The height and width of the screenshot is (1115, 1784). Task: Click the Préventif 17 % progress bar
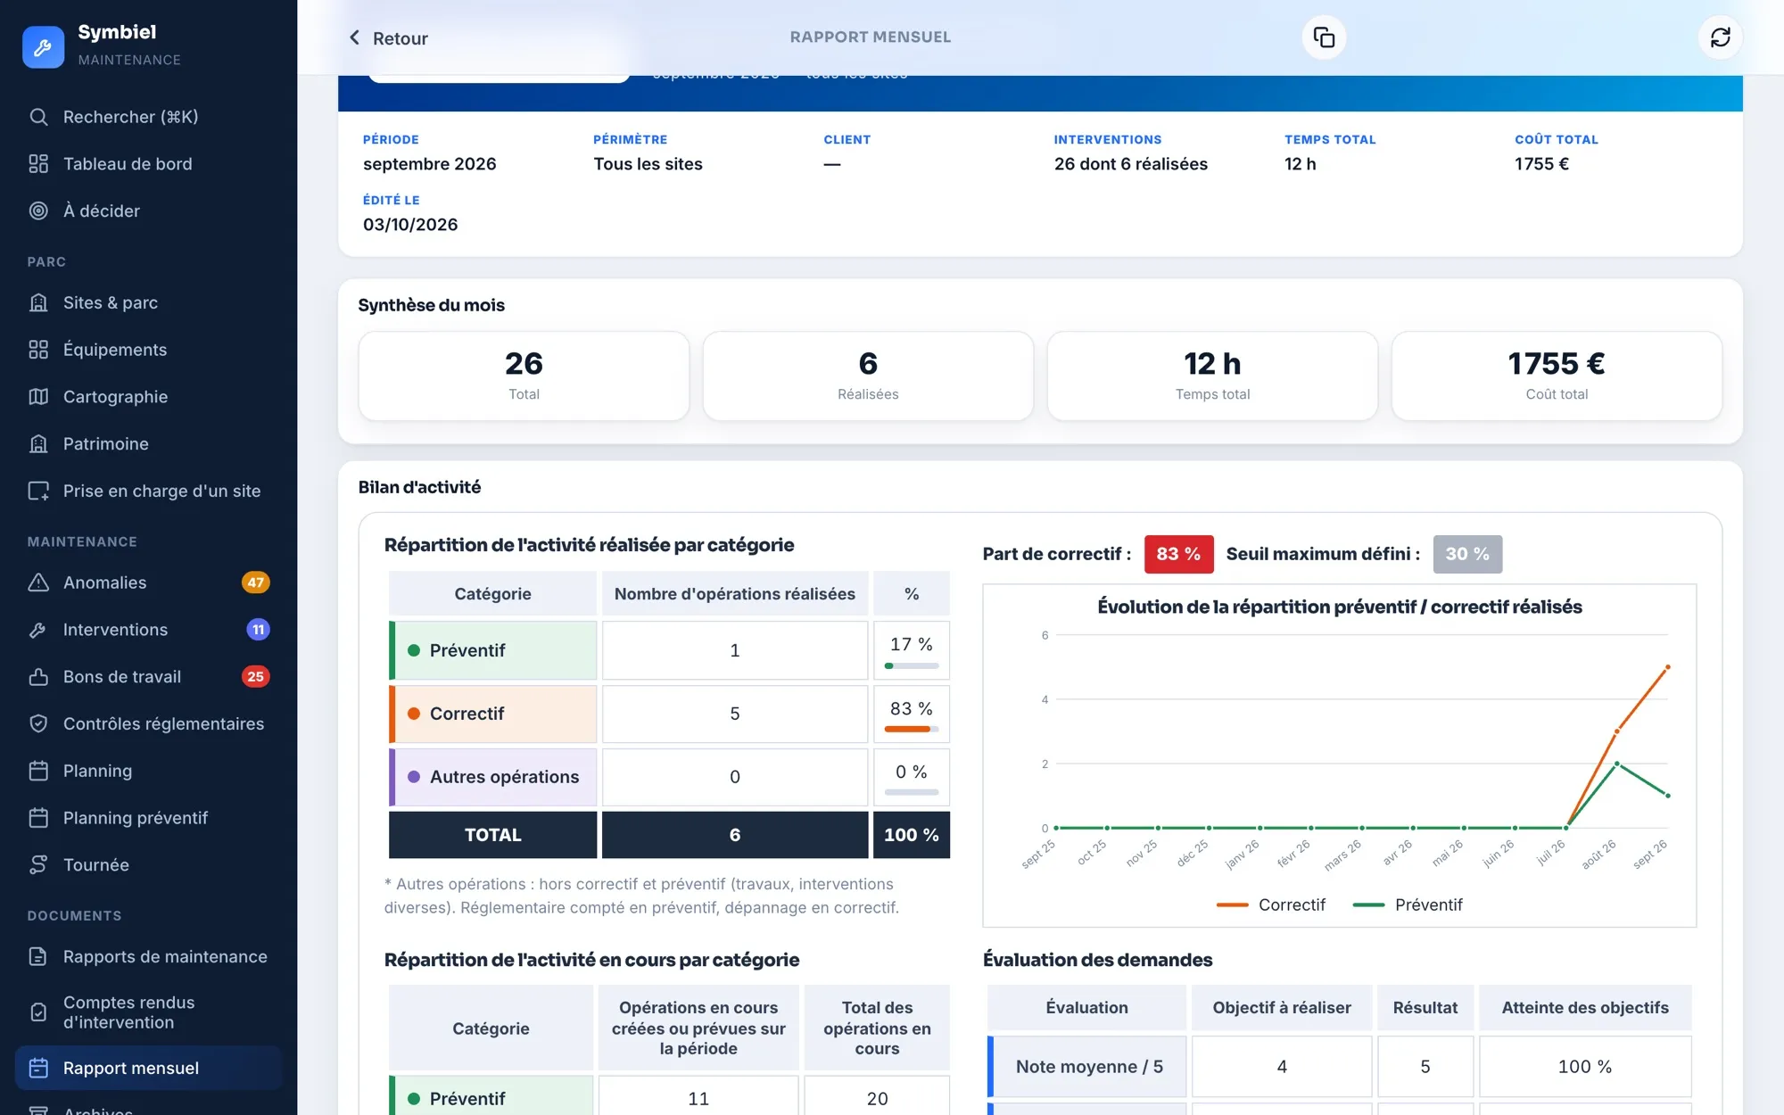pyautogui.click(x=911, y=666)
